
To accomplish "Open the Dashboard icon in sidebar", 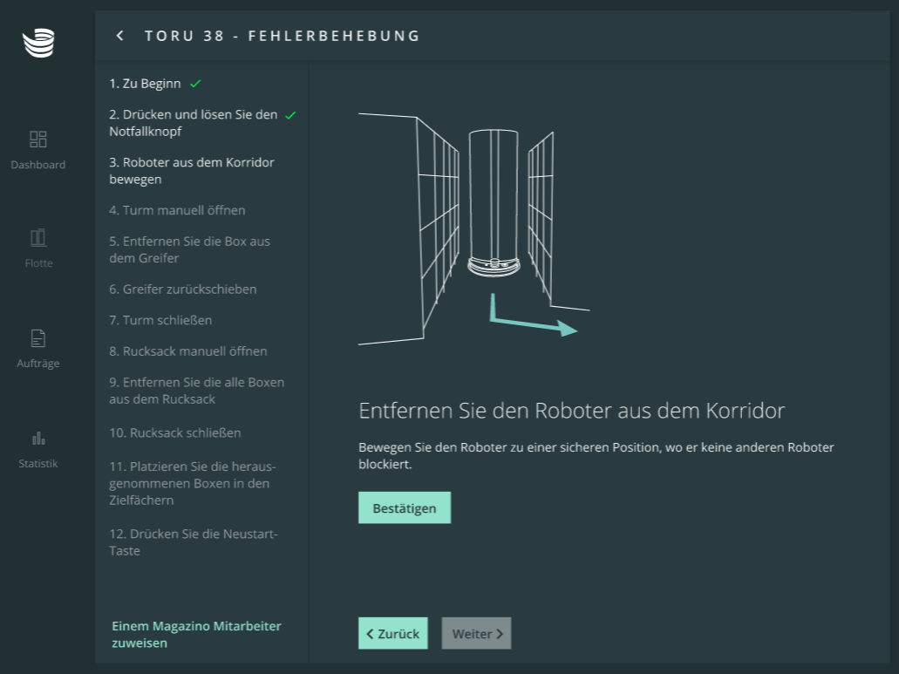I will point(38,140).
